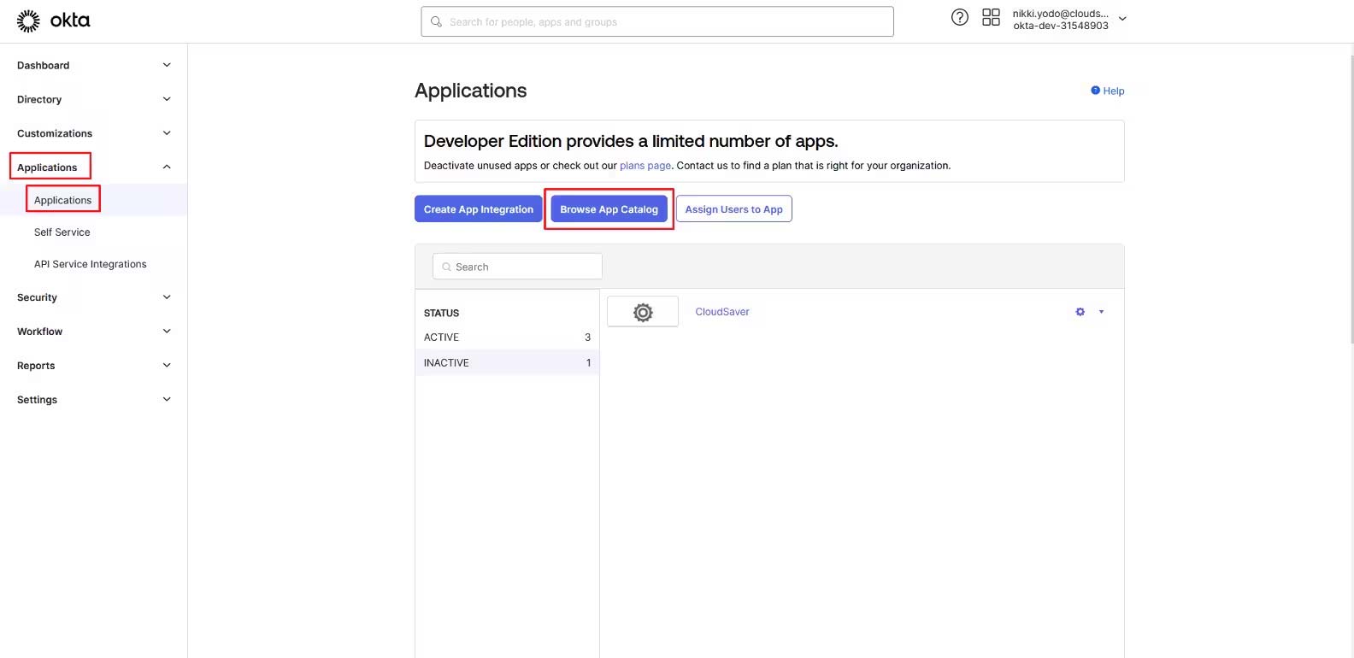Screen dimensions: 1354x658
Task: Expand the Security sidebar section
Action: [167, 297]
